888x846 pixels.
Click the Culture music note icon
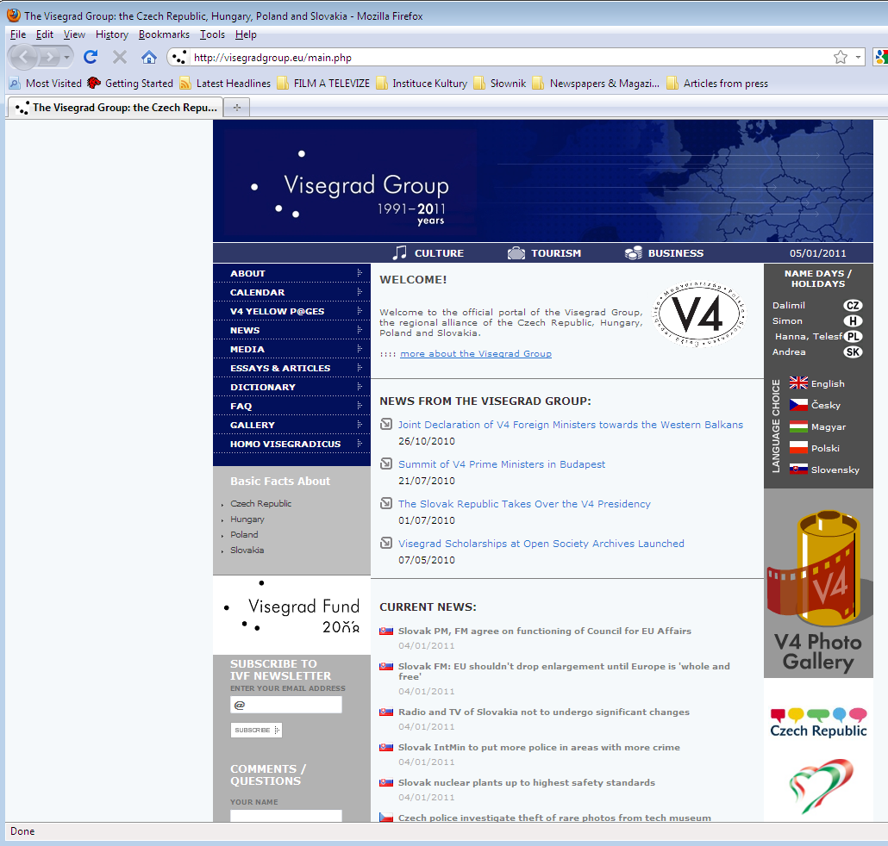click(399, 252)
